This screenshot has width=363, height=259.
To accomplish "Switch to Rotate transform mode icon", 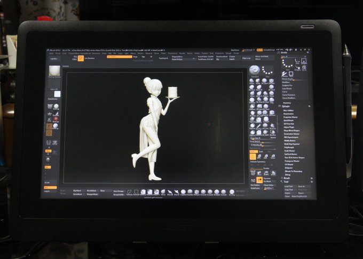I will (273, 156).
